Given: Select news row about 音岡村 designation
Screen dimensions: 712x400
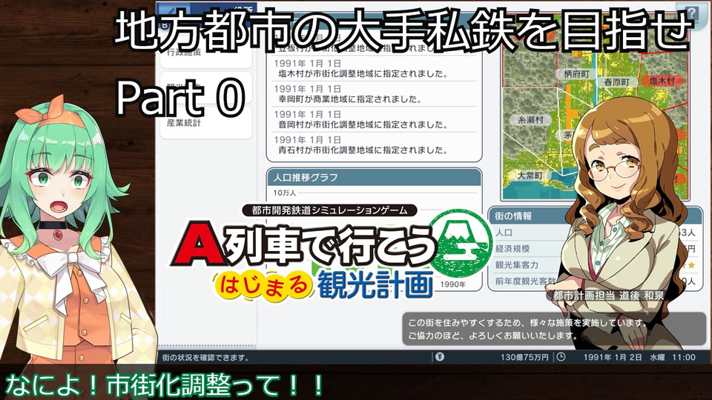Looking at the screenshot, I should click(x=373, y=120).
